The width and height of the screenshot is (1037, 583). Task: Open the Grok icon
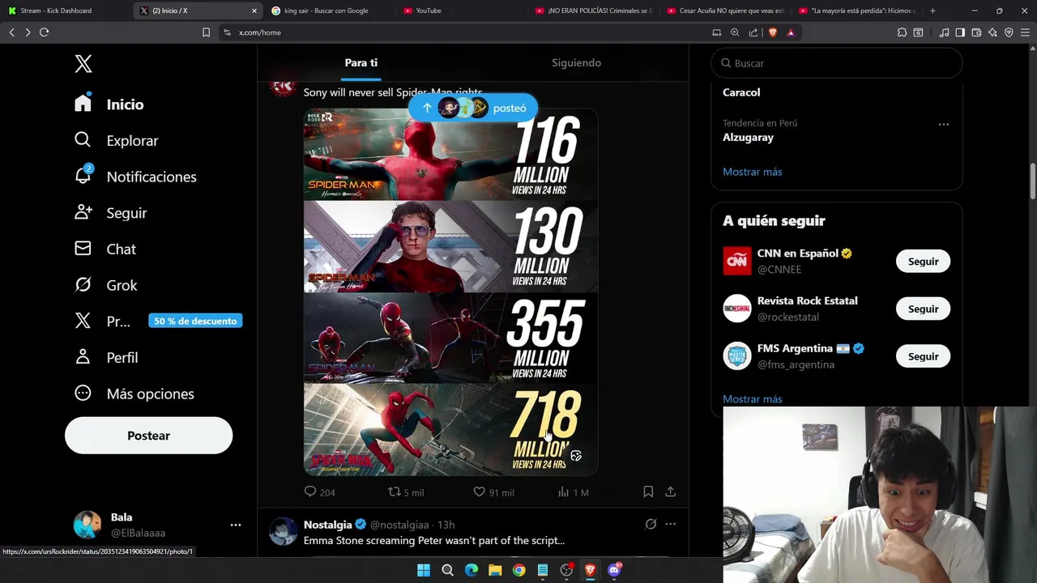[83, 285]
